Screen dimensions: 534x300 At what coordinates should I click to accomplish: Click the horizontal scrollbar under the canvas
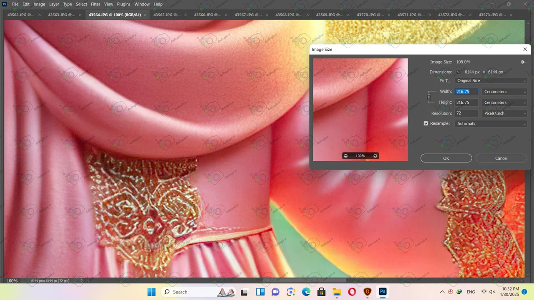tap(292, 280)
